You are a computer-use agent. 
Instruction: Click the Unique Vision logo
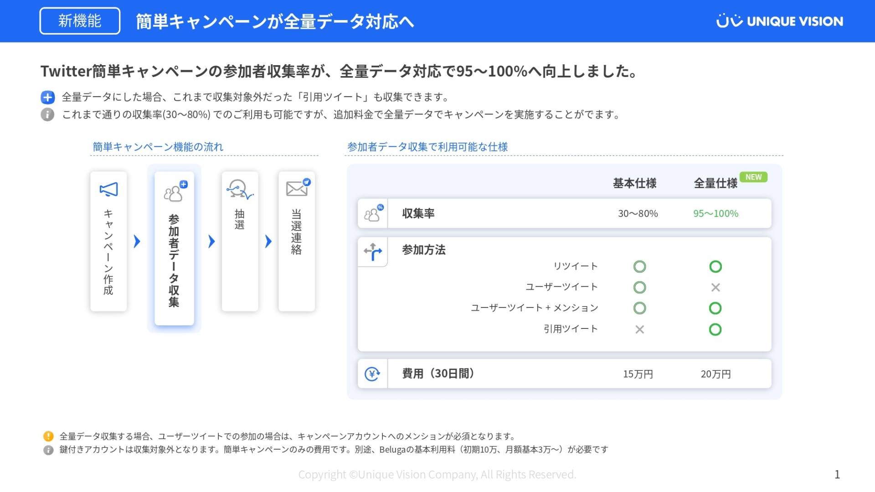(x=779, y=21)
